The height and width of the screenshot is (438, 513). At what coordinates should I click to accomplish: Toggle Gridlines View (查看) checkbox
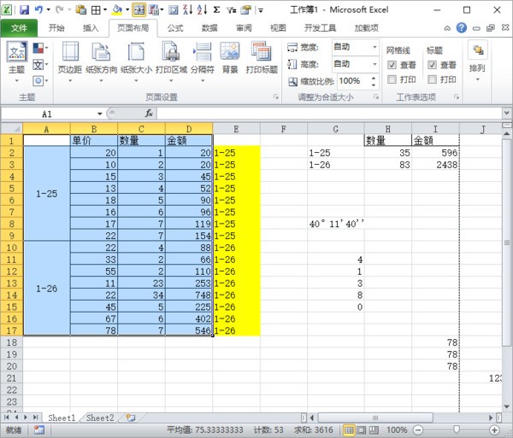coord(392,65)
